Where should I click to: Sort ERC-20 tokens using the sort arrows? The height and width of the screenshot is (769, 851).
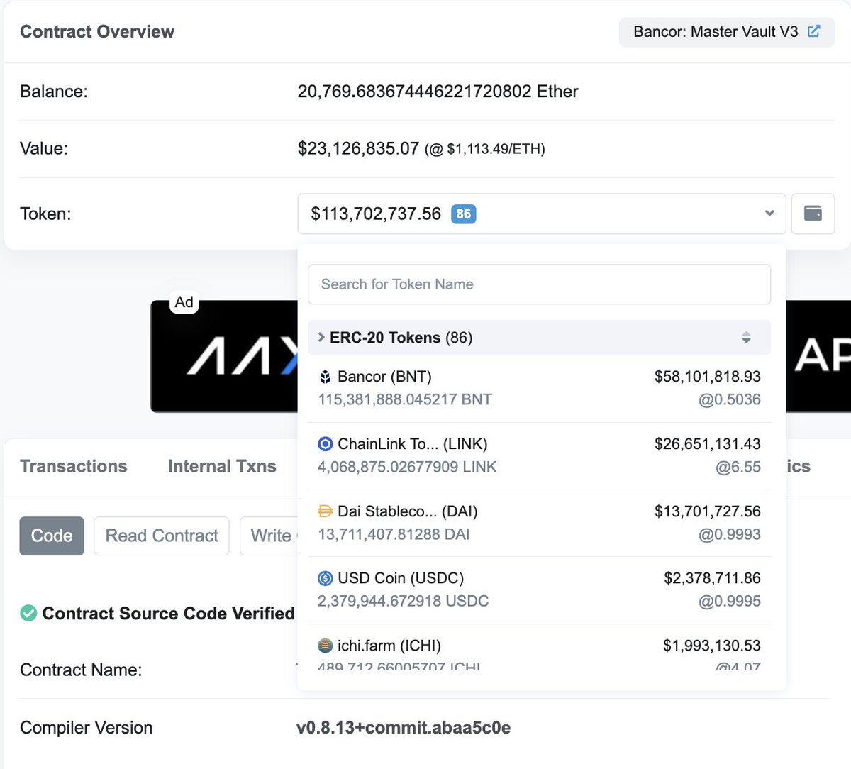[746, 338]
